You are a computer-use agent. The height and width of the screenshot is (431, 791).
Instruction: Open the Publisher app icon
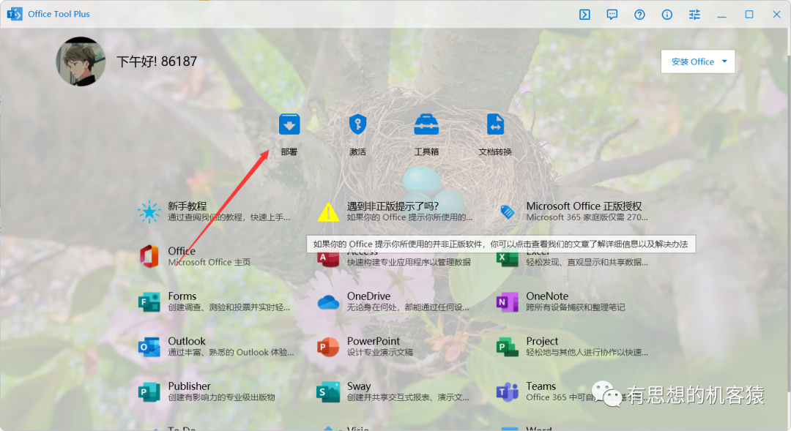[149, 391]
